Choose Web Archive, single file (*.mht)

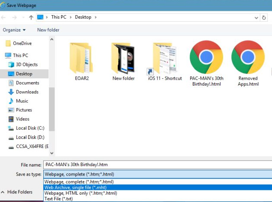tap(77, 187)
